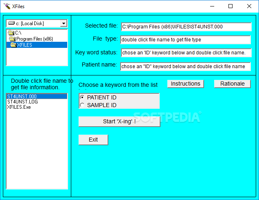
Task: Open the drive selection dropdown arrow
Action: (x=64, y=24)
